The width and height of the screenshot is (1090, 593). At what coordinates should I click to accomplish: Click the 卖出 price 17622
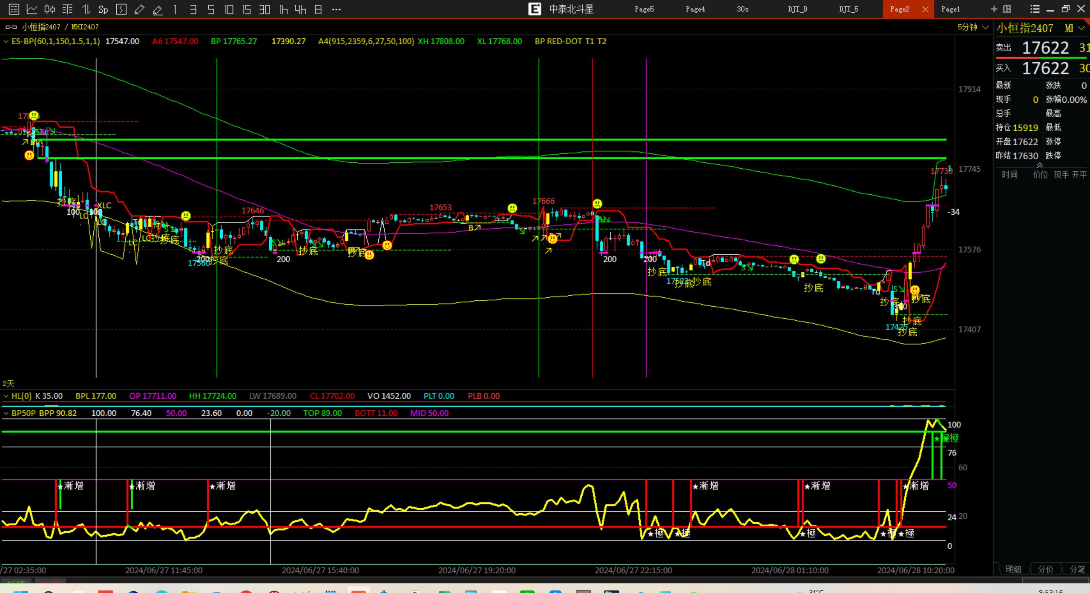(1045, 48)
